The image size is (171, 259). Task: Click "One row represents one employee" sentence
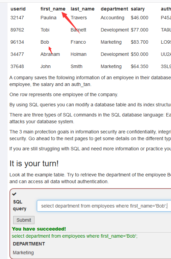pyautogui.click(x=64, y=94)
